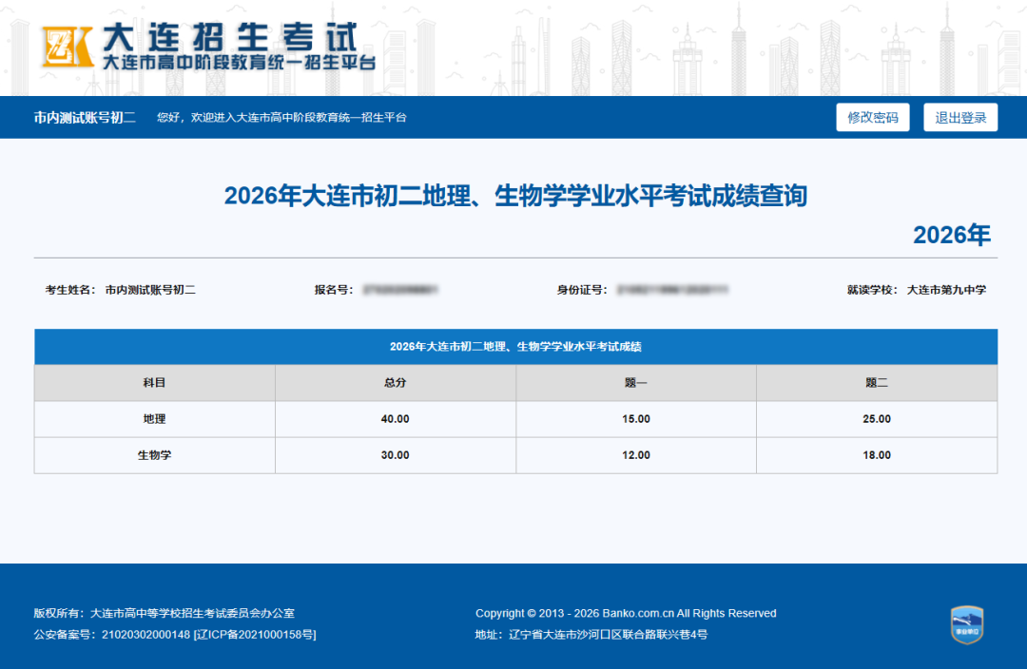Log out with 退出登录 button

(x=960, y=117)
